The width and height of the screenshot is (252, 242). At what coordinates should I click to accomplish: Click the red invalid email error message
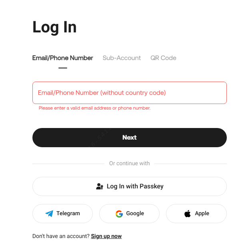(x=94, y=108)
